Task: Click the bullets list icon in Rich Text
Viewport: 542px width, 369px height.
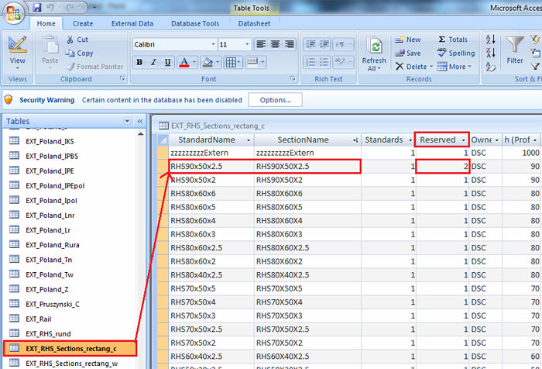Action: point(324,62)
